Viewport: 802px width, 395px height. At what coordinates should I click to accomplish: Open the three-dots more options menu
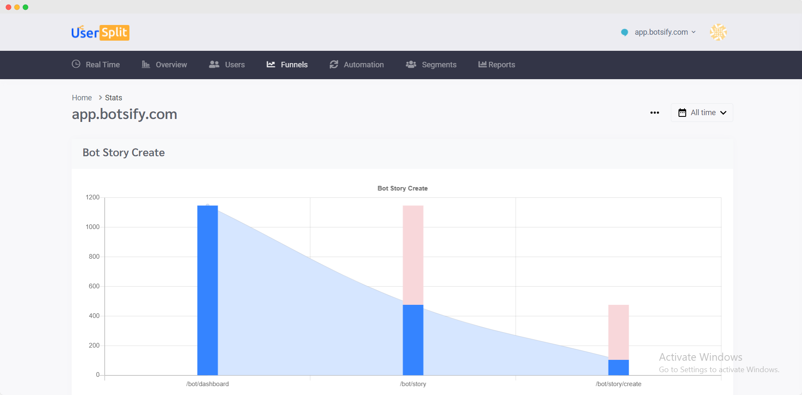655,113
